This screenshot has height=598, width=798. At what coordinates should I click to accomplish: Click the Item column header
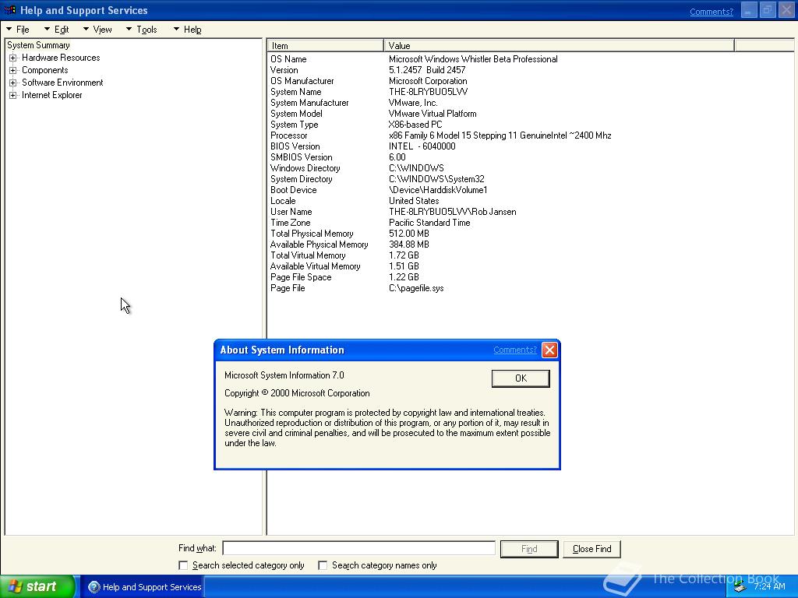point(325,46)
